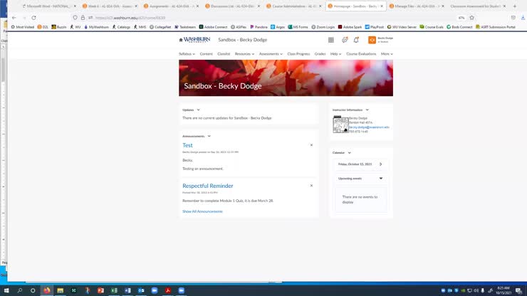Viewport: 527px width, 296px height.
Task: Click the instructor profile picture
Action: click(340, 125)
